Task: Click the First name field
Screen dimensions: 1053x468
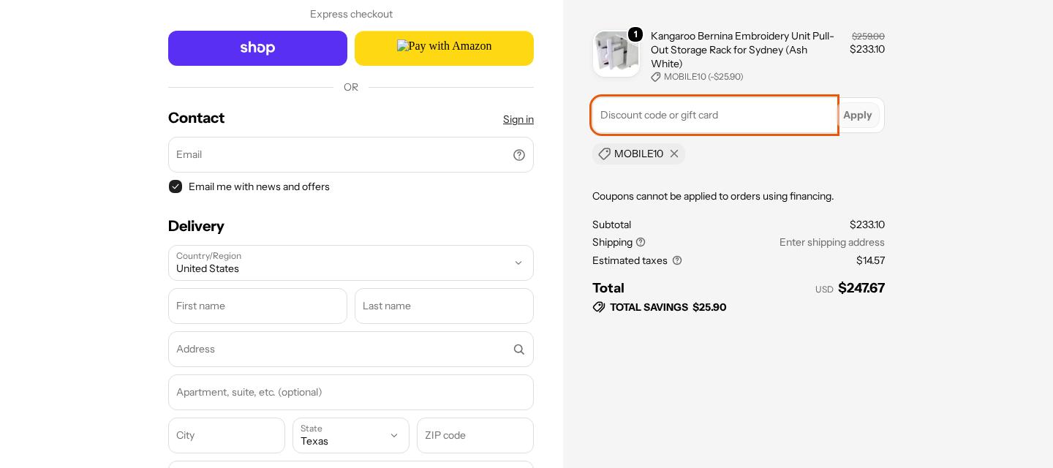Action: click(257, 306)
